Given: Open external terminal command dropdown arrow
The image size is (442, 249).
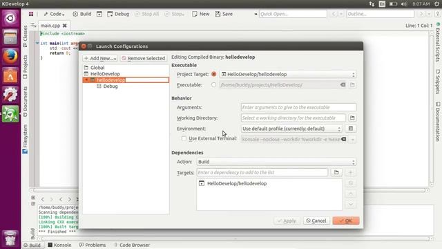Looking at the screenshot, I should point(352,139).
